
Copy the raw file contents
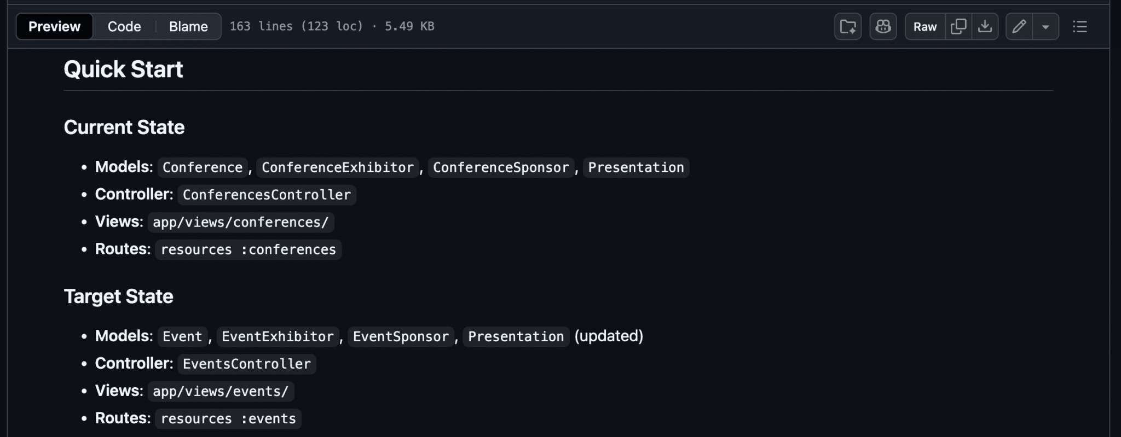tap(958, 26)
